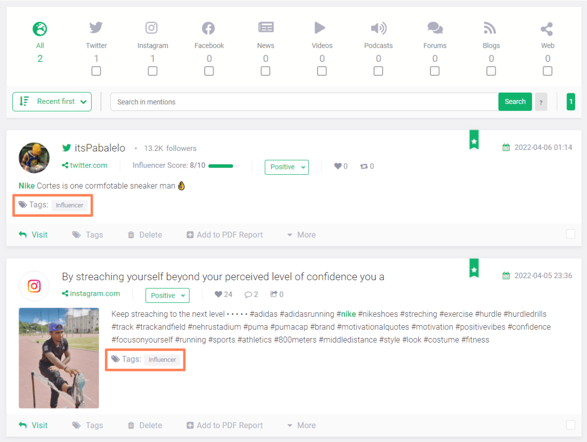The image size is (587, 442).
Task: Select the Instagram source icon
Action: coord(152,28)
